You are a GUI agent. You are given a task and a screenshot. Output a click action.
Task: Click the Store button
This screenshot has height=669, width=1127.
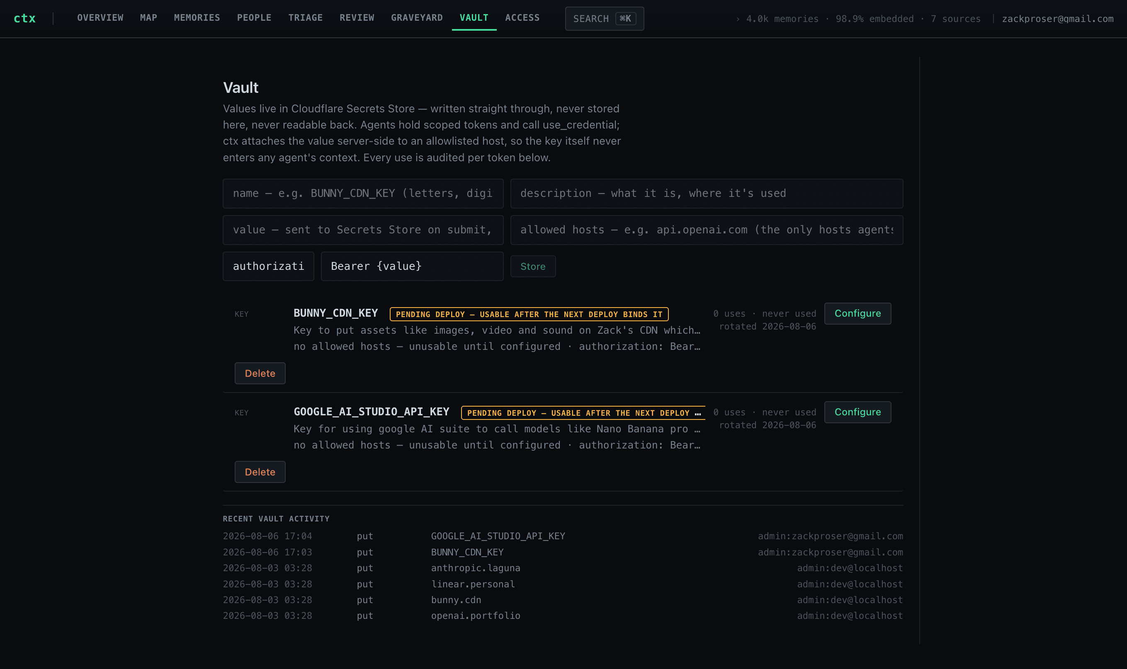click(x=532, y=267)
